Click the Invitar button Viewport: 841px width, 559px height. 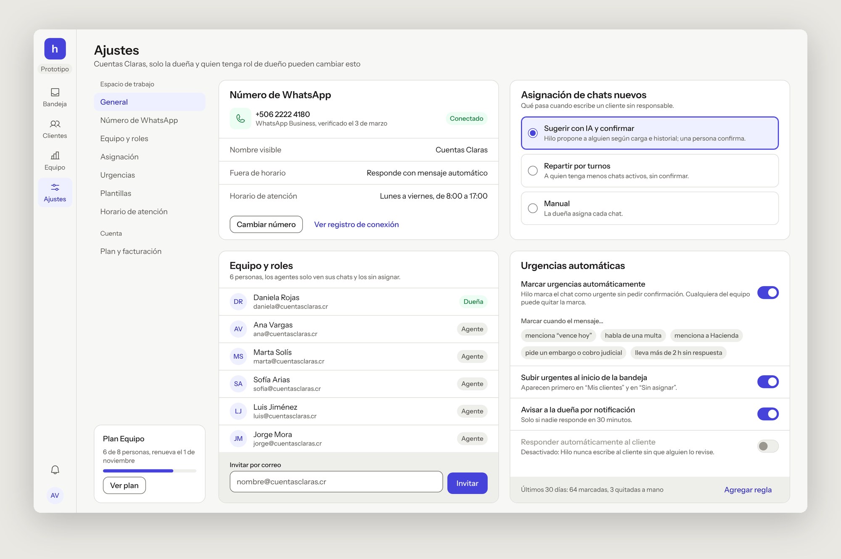(x=467, y=483)
